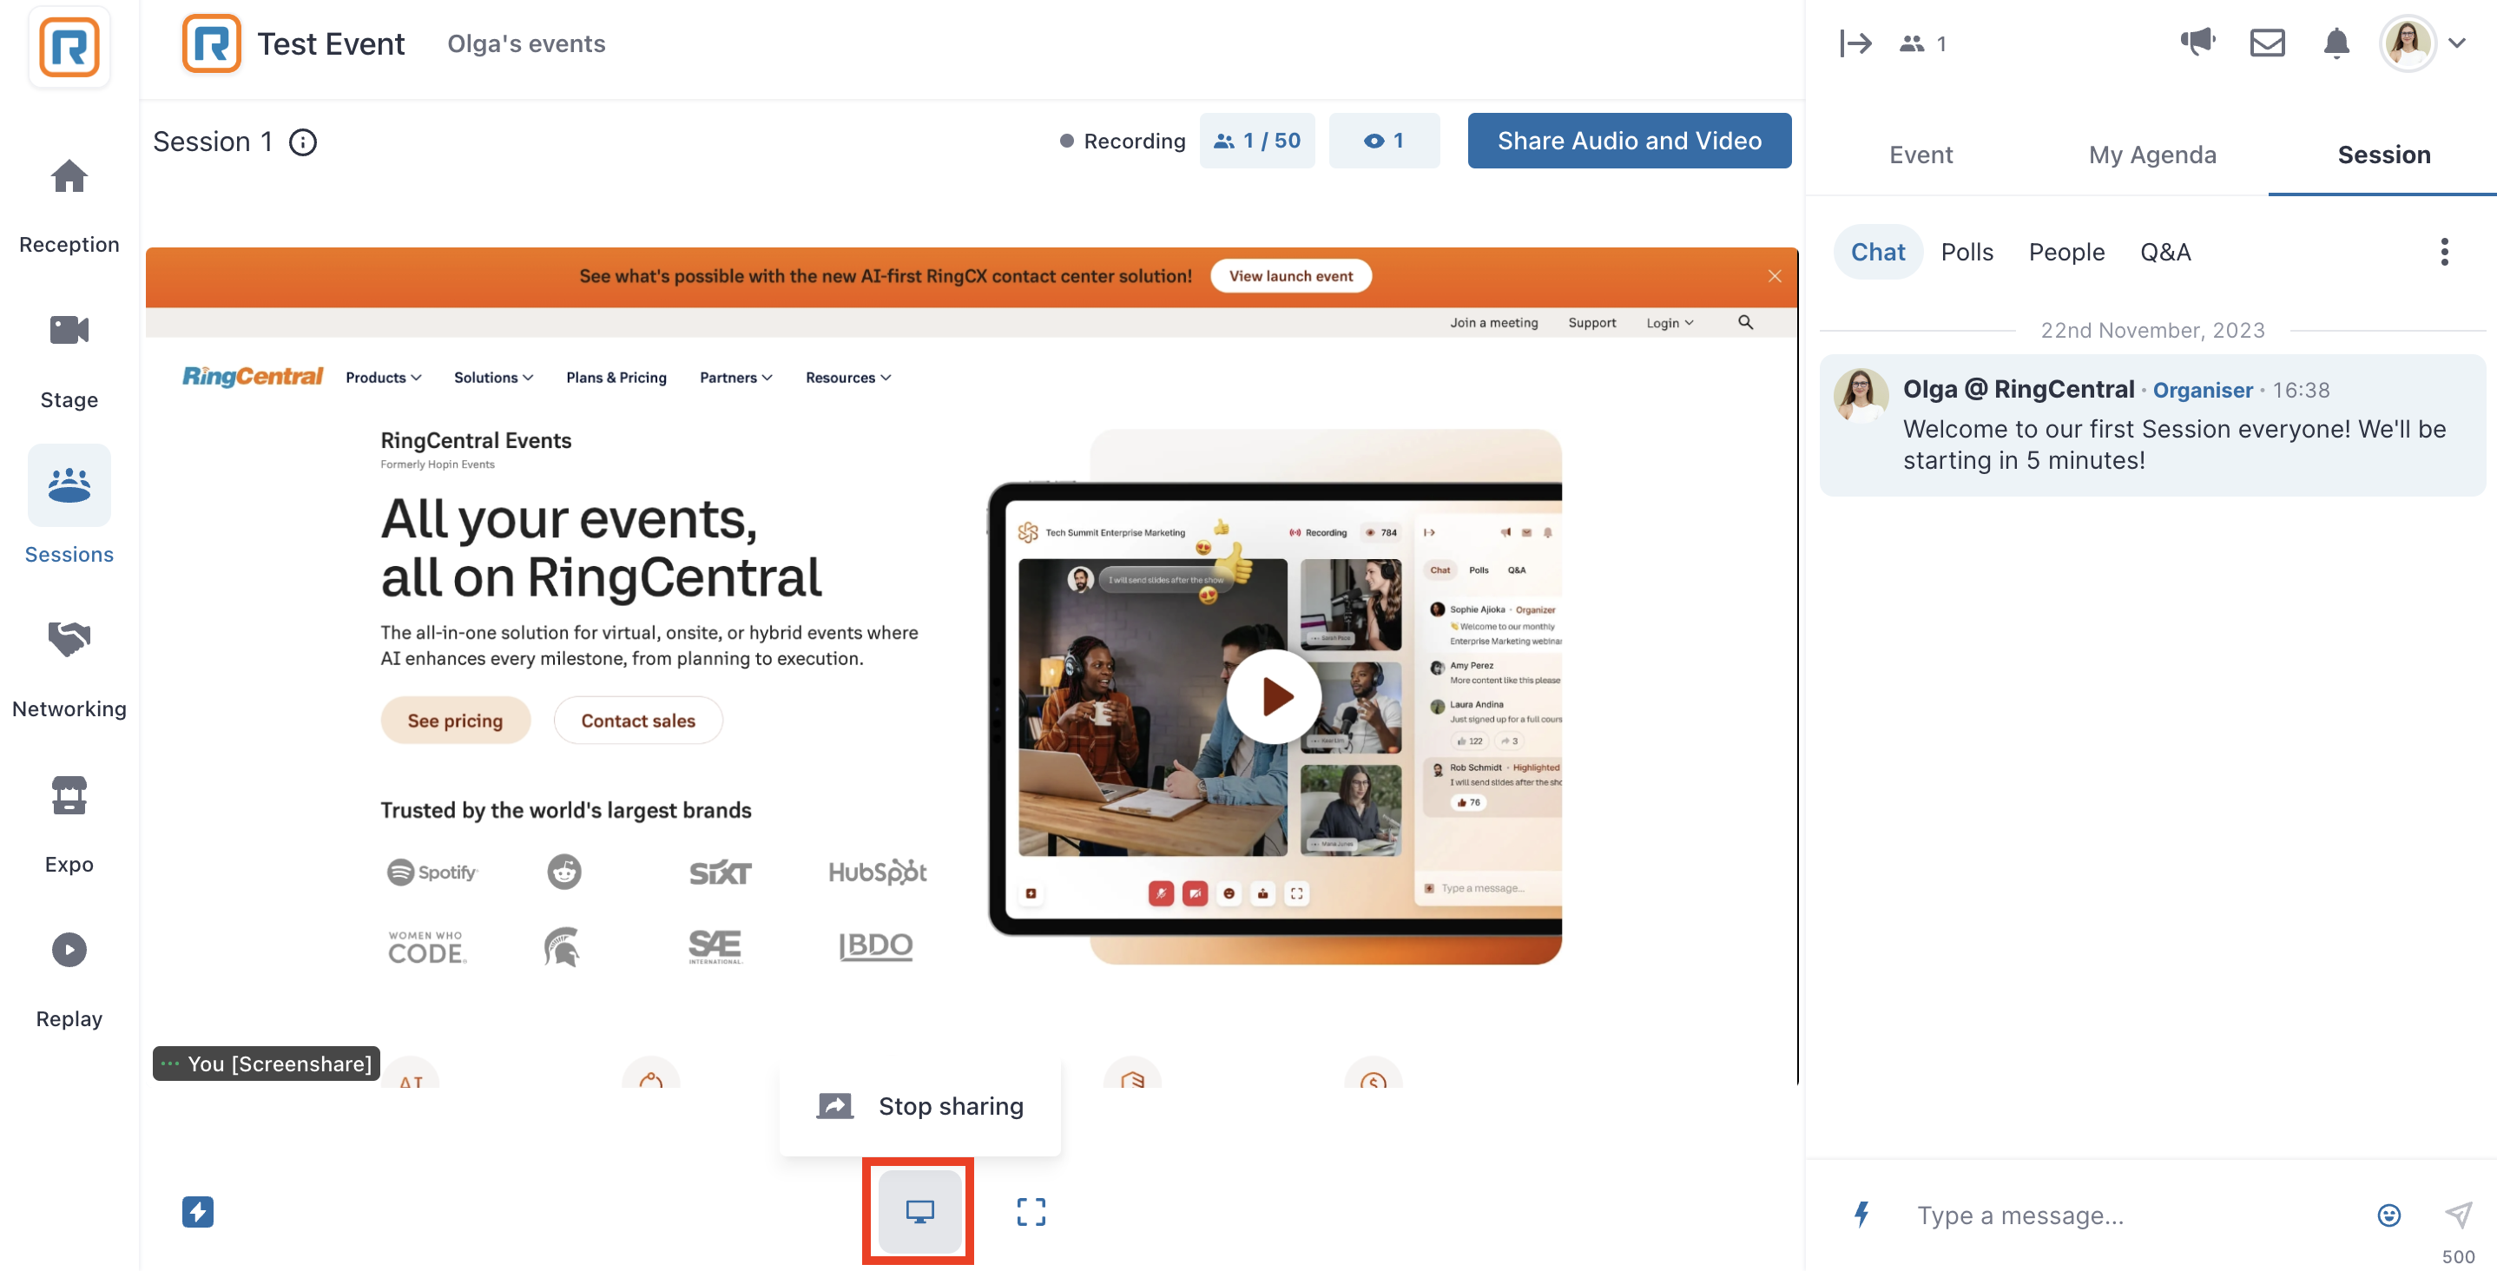2497x1271 pixels.
Task: Close the orange RingCX banner
Action: click(x=1775, y=276)
